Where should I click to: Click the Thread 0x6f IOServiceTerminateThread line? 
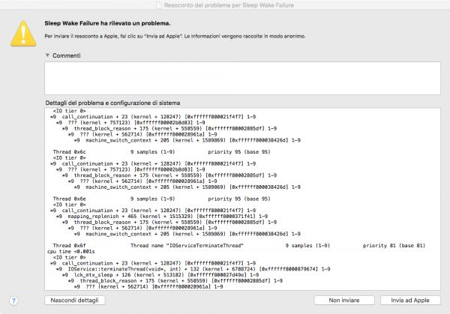tap(239, 246)
